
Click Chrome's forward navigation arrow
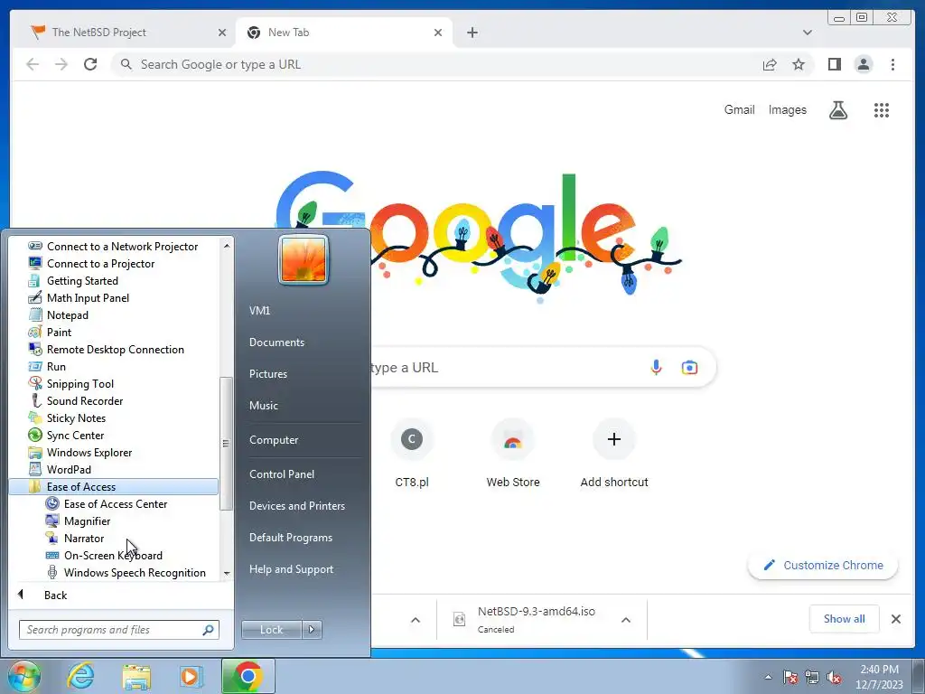click(61, 64)
